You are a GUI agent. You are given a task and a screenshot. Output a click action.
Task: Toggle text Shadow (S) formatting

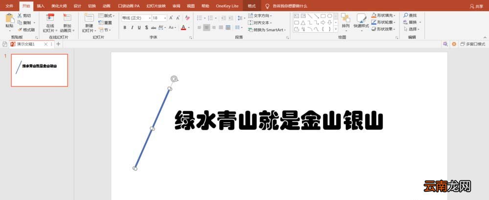146,28
